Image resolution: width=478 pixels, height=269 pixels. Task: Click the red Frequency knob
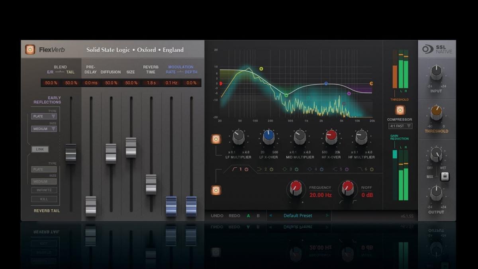click(x=296, y=188)
